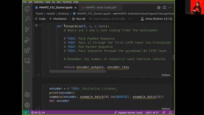Open more notebook toolbar actions ellipsis
Image resolution: width=204 pixels, height=115 pixels.
point(130,19)
